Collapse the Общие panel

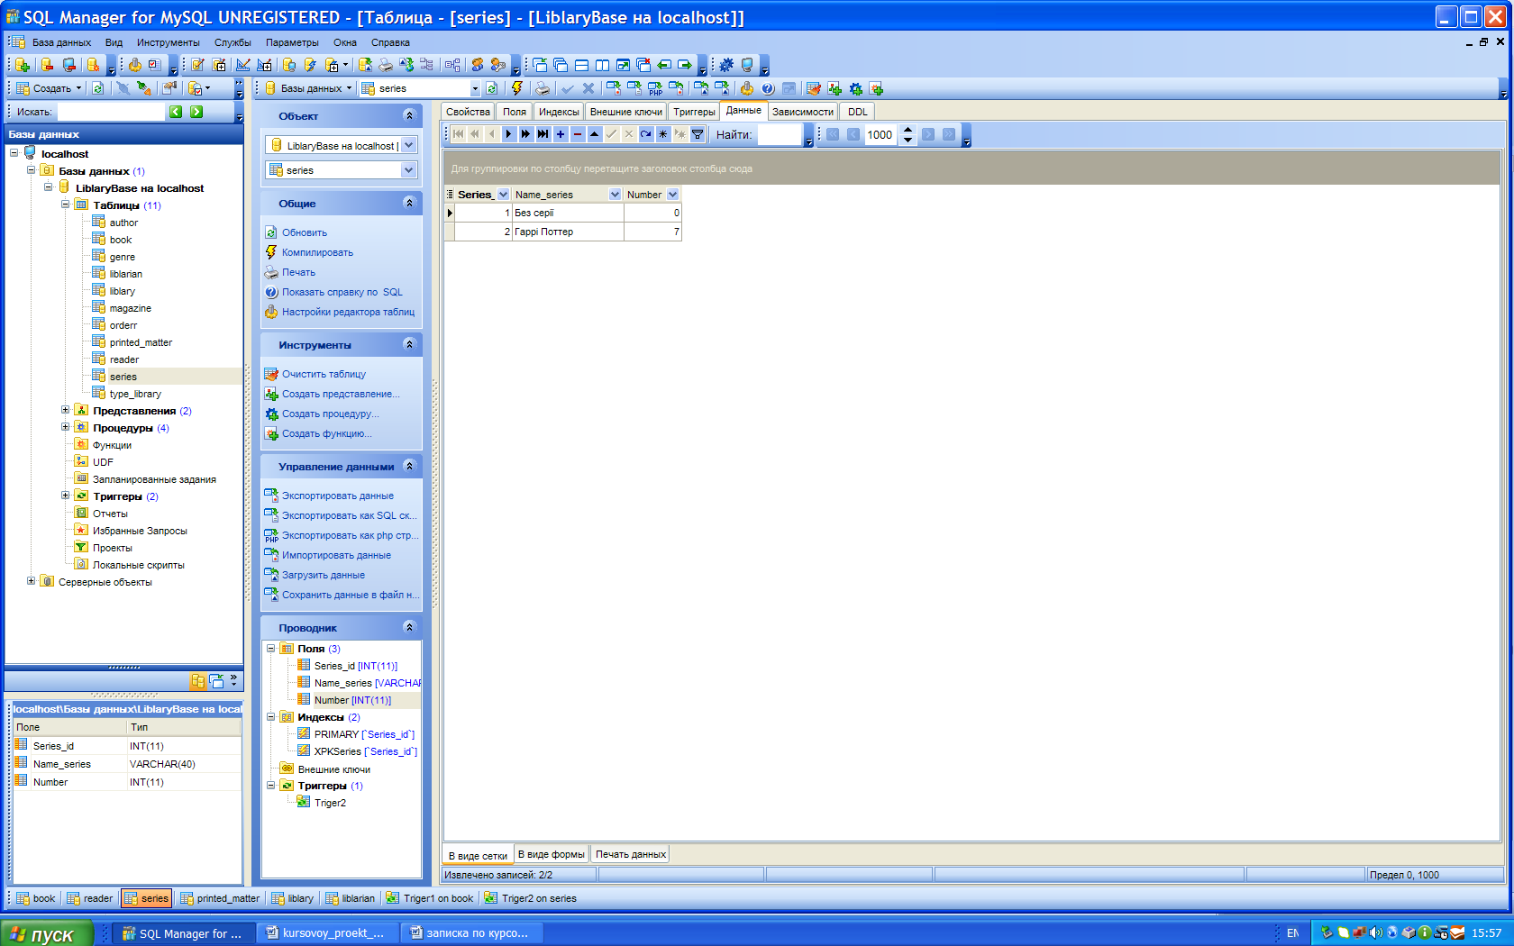click(x=409, y=203)
